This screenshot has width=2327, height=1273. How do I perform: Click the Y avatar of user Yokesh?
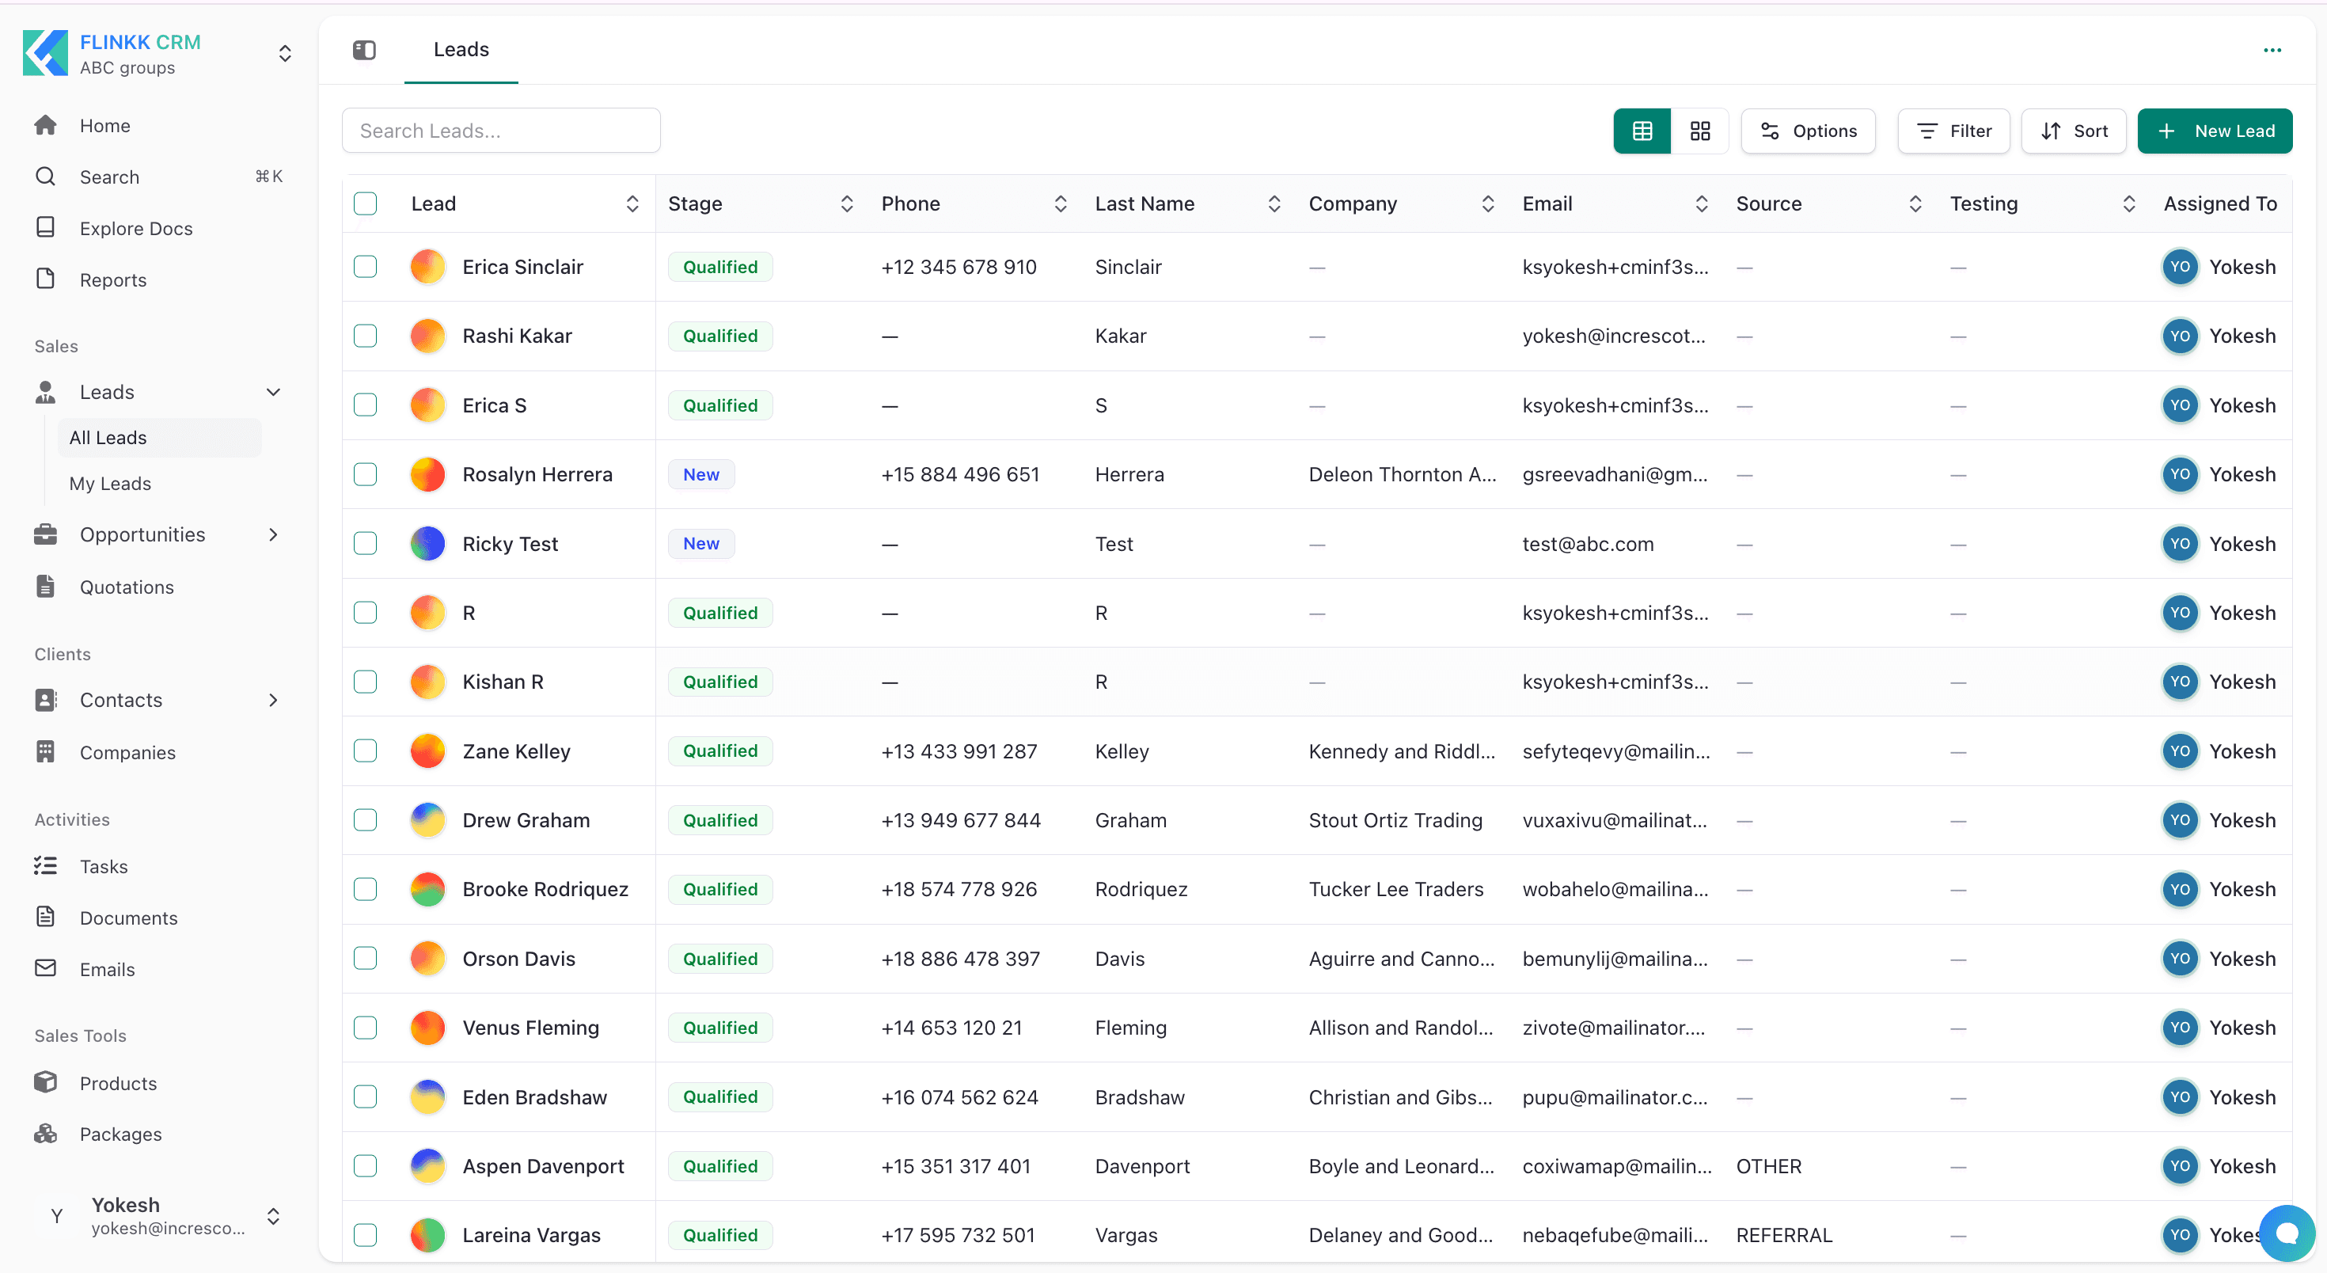coord(57,1216)
